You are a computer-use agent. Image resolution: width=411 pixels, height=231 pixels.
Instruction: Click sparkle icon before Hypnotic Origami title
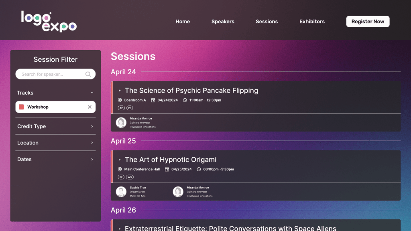[120, 160]
